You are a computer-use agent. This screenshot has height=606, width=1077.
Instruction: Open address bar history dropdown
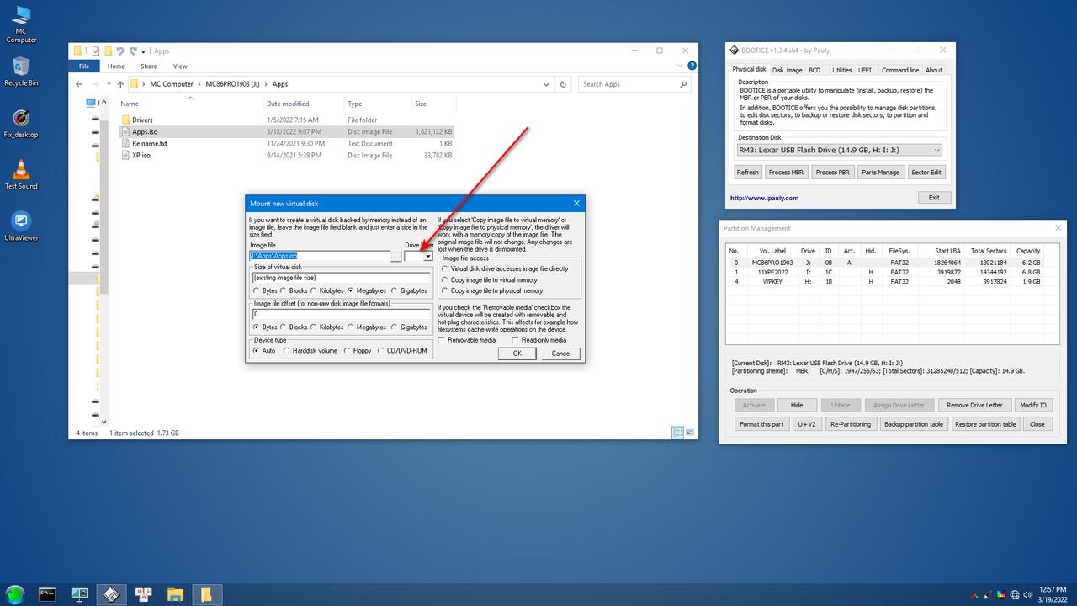(547, 84)
